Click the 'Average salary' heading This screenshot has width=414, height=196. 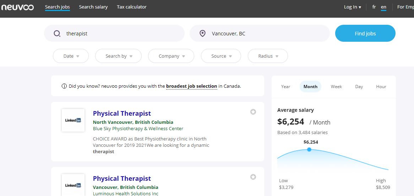[295, 110]
